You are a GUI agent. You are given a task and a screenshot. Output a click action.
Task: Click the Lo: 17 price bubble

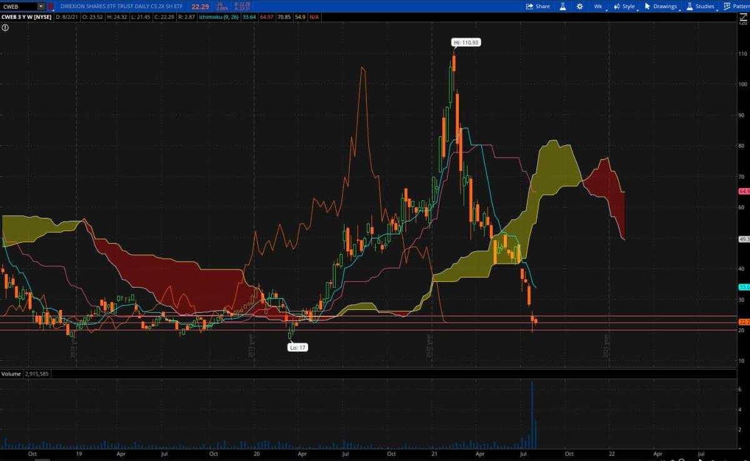click(297, 347)
